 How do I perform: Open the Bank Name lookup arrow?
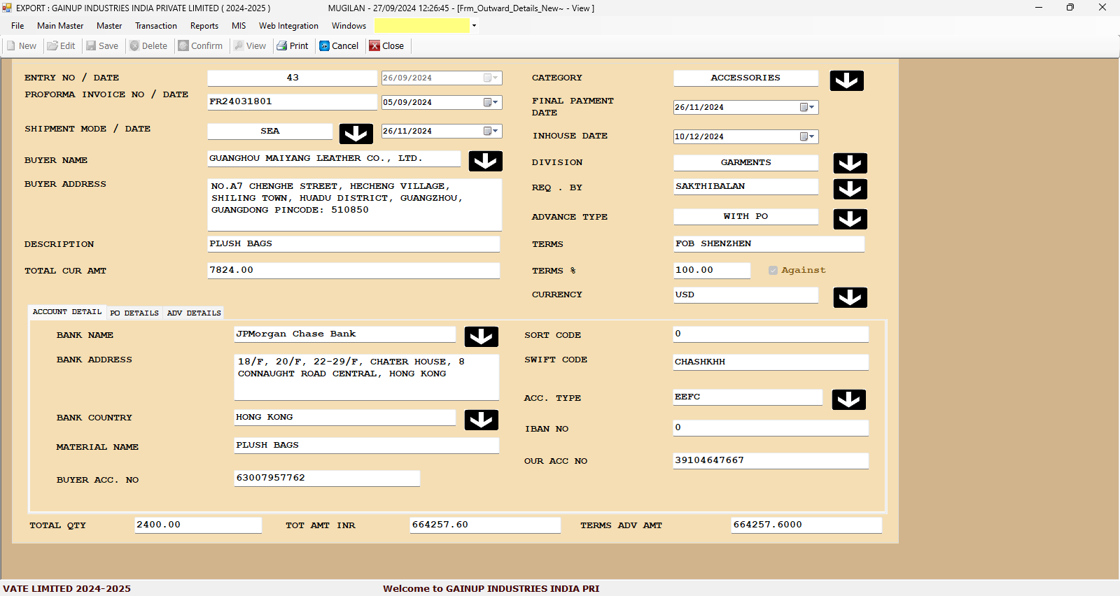[481, 336]
